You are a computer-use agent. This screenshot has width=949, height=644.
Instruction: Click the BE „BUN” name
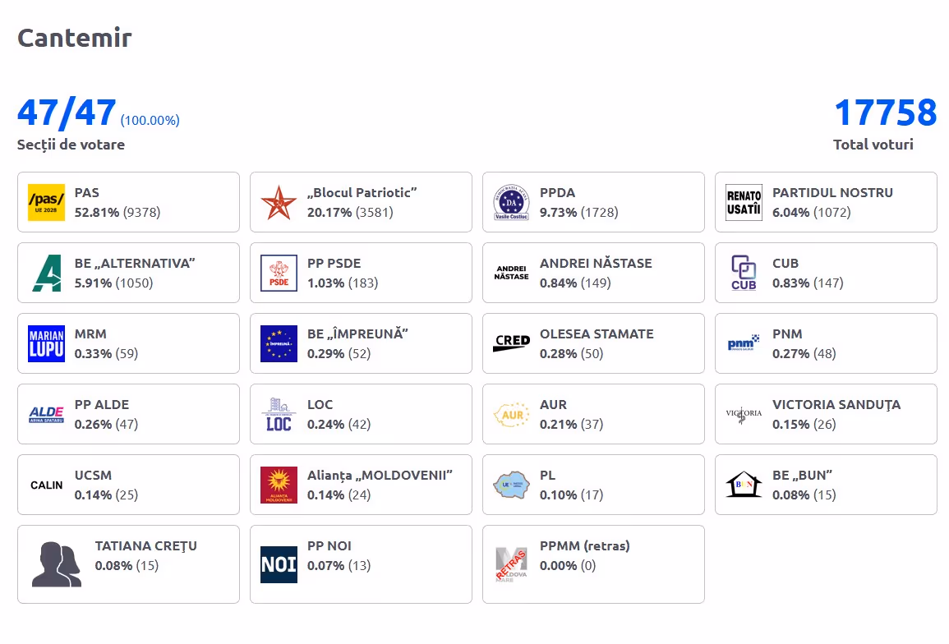803,476
